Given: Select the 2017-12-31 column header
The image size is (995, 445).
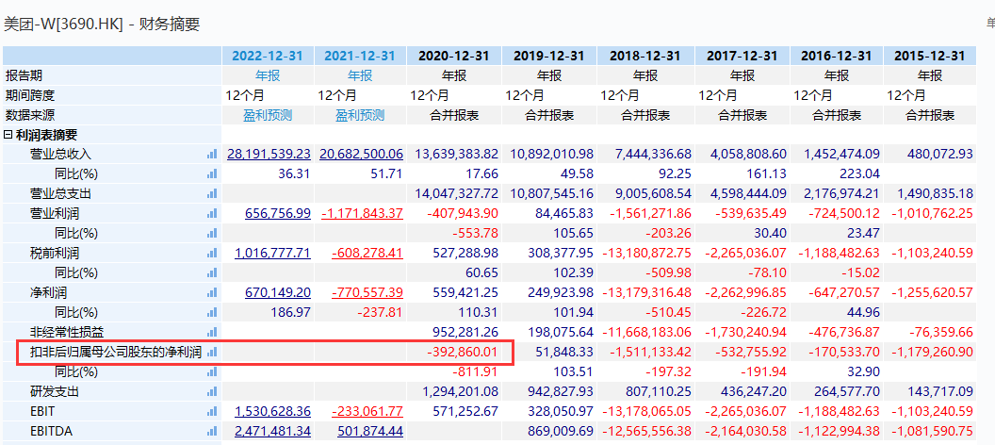Looking at the screenshot, I should tap(742, 56).
